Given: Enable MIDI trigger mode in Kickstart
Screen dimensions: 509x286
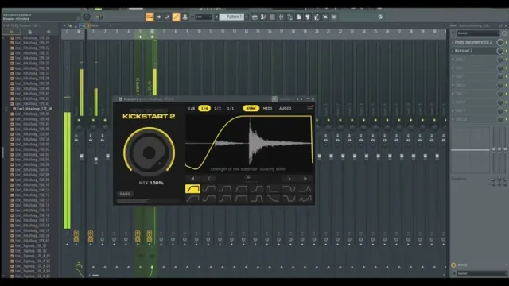Looking at the screenshot, I should 267,108.
